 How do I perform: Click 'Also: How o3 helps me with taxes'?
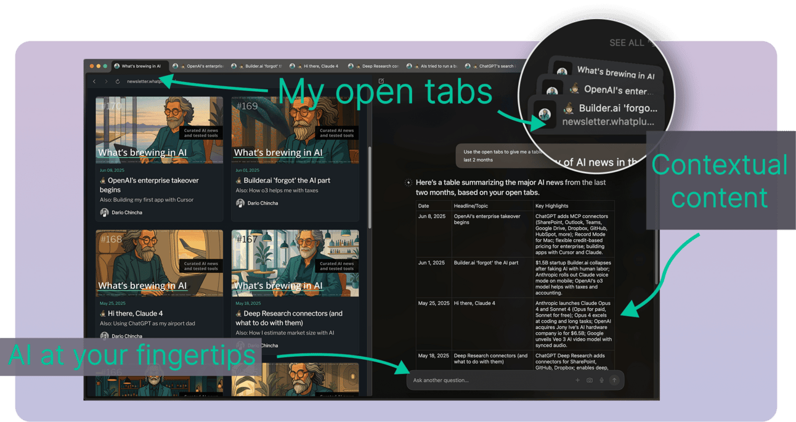coord(277,190)
